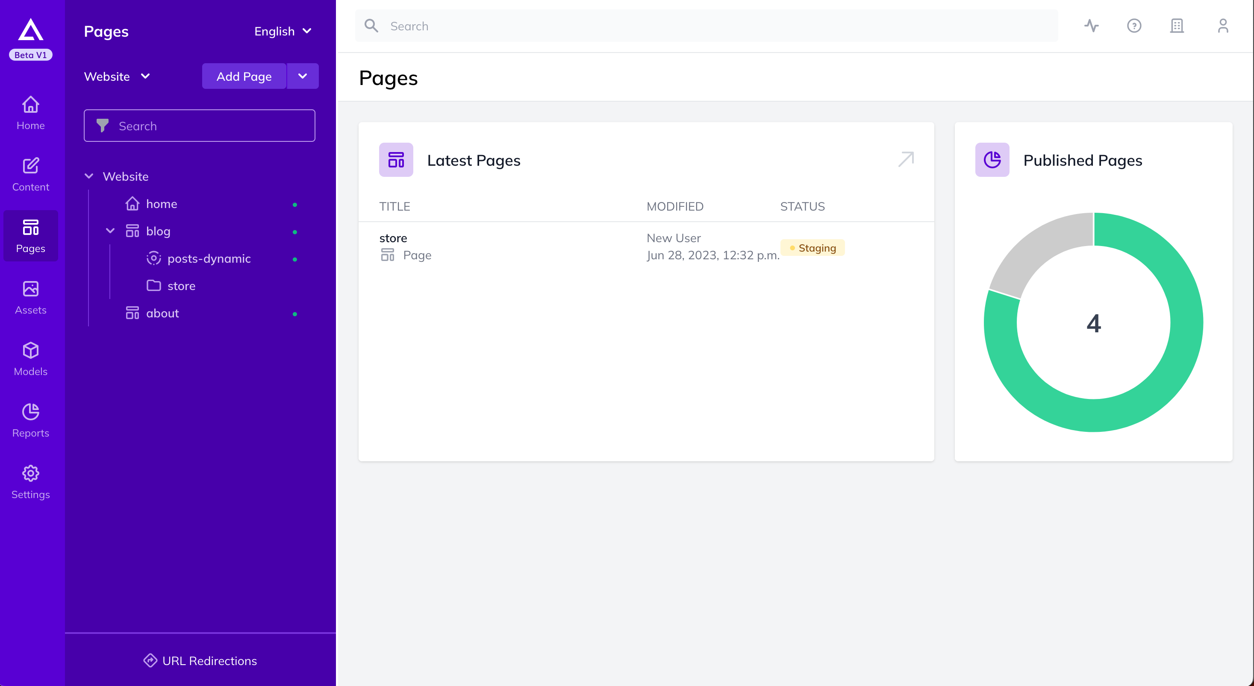Select posts-dynamic in the tree

click(x=209, y=258)
